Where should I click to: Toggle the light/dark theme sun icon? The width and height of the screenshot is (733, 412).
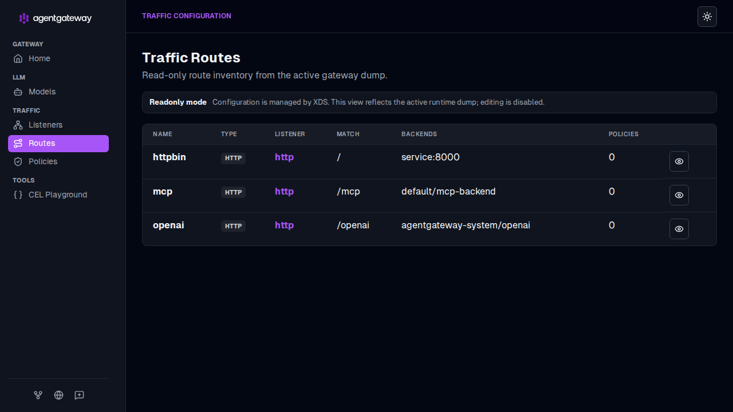(x=707, y=17)
